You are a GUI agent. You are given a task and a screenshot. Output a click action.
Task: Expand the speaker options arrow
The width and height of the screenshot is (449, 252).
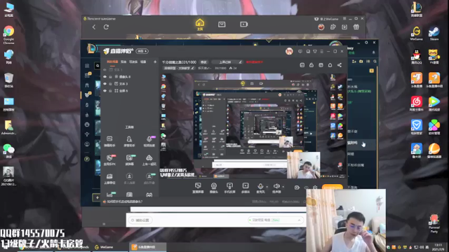pyautogui.click(x=283, y=187)
